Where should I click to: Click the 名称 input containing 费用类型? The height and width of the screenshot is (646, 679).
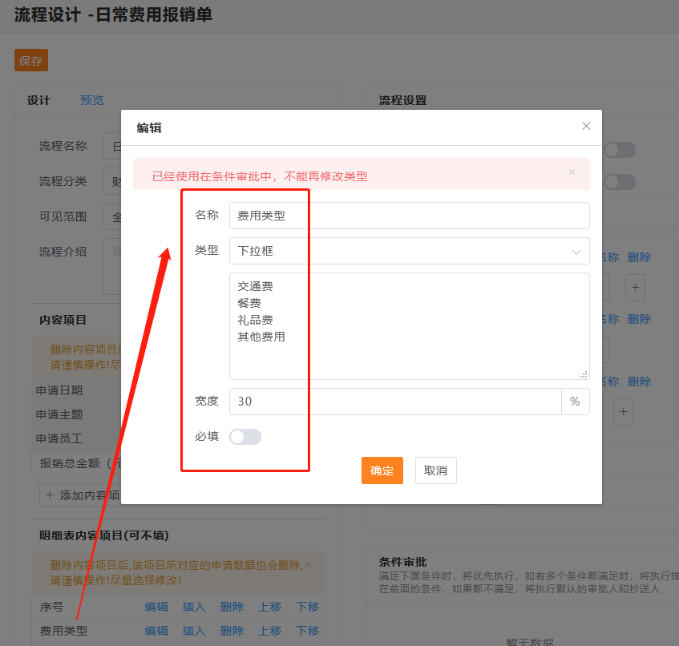click(409, 216)
